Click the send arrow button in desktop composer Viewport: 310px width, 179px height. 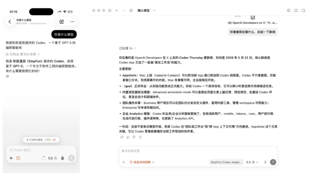(x=273, y=162)
